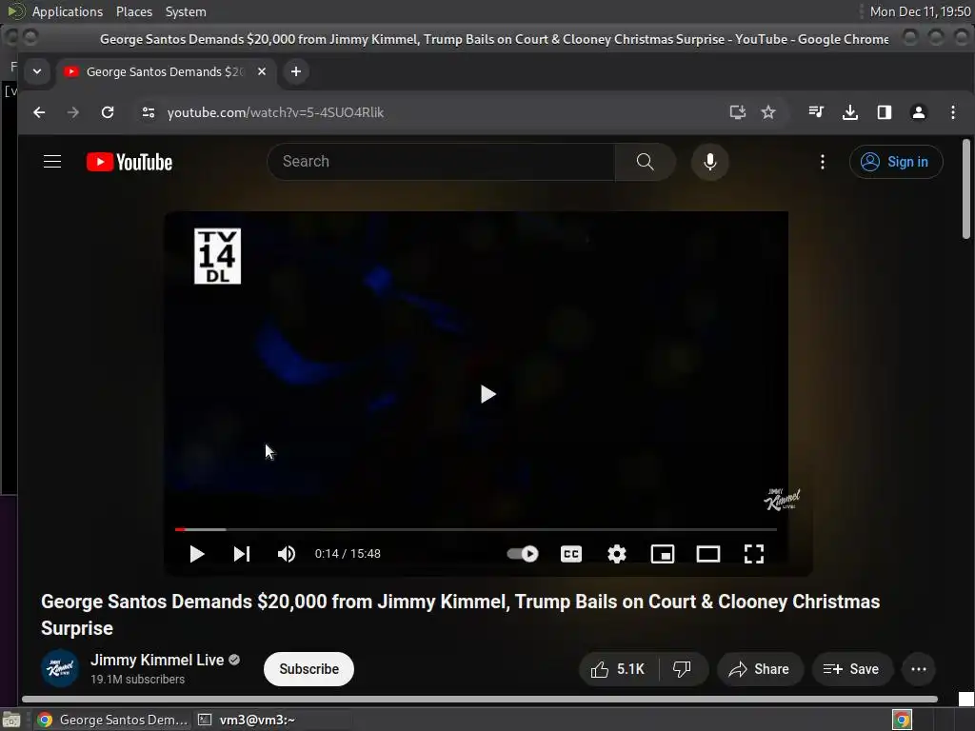Mute the video volume
The image size is (975, 731).
pyautogui.click(x=287, y=554)
